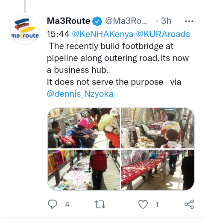Open the Ma3Route display name
The width and height of the screenshot is (205, 223).
68,21
